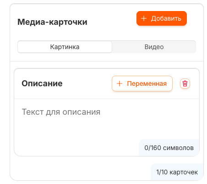Screen dimensions: 207x184
Task: Click the Добавить text label
Action: pos(166,18)
